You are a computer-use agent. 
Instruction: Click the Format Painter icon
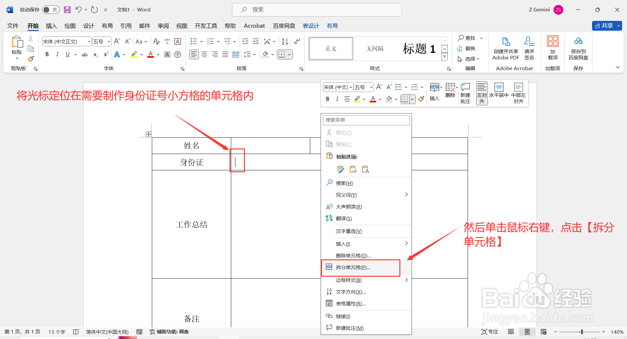coord(31,59)
